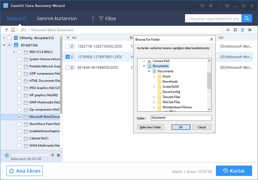Navigate up with the up arrow icon

[7, 30]
